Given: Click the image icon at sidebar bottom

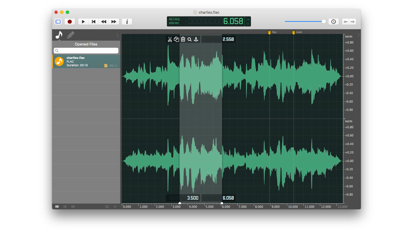Looking at the screenshot, I should click(x=107, y=207).
